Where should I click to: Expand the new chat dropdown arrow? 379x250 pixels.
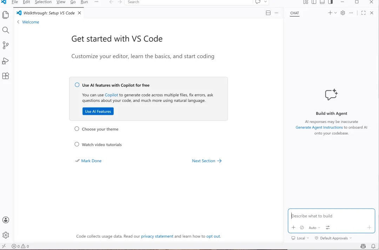click(335, 13)
